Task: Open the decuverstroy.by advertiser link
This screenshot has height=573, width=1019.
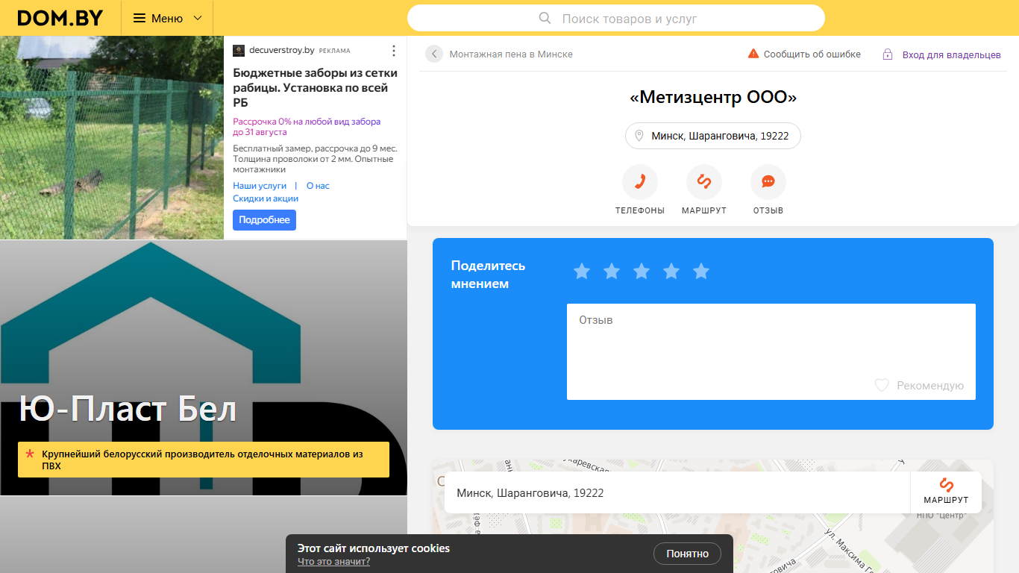Action: (x=281, y=51)
